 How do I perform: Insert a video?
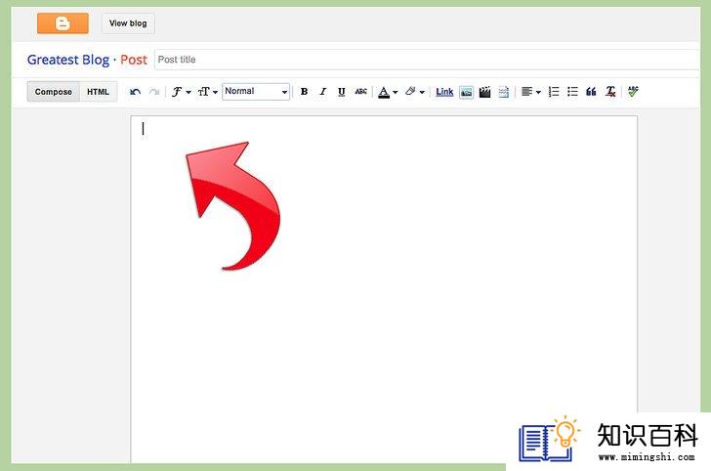point(484,92)
